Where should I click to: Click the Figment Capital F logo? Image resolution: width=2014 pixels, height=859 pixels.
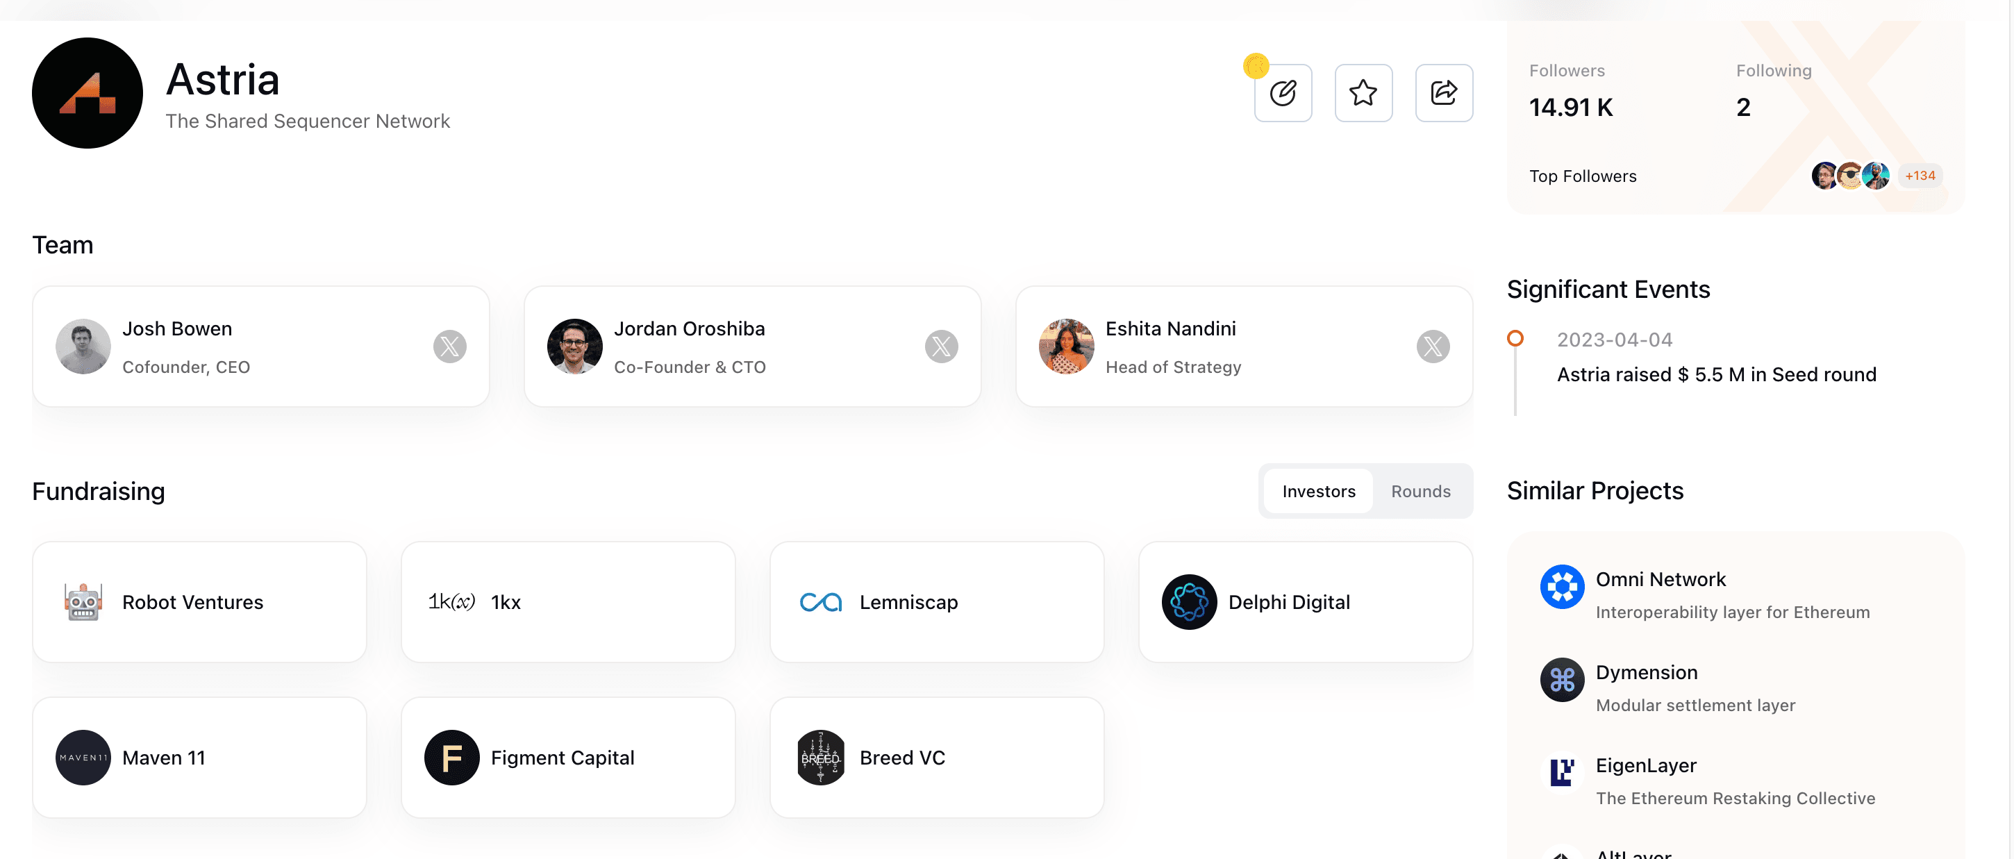coord(452,758)
